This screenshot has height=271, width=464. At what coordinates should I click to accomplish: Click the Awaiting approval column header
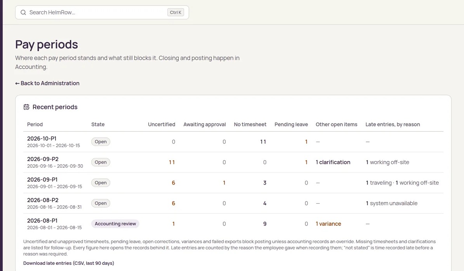click(x=205, y=124)
